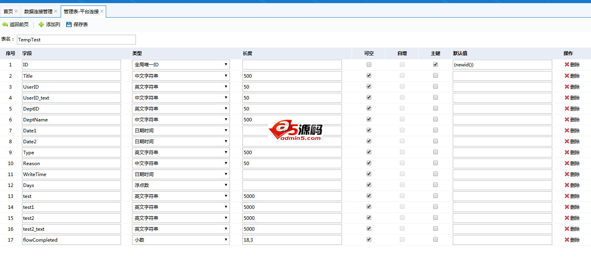Click red X delete icon in DeptName row

click(567, 119)
